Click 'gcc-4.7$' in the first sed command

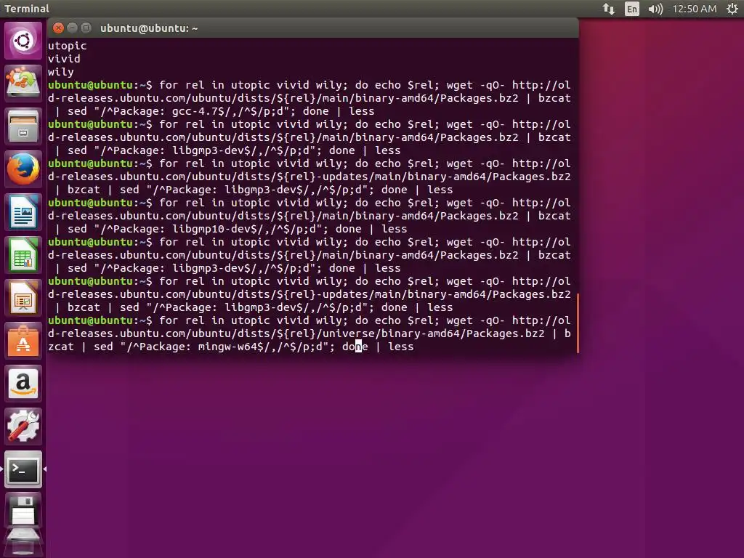198,111
